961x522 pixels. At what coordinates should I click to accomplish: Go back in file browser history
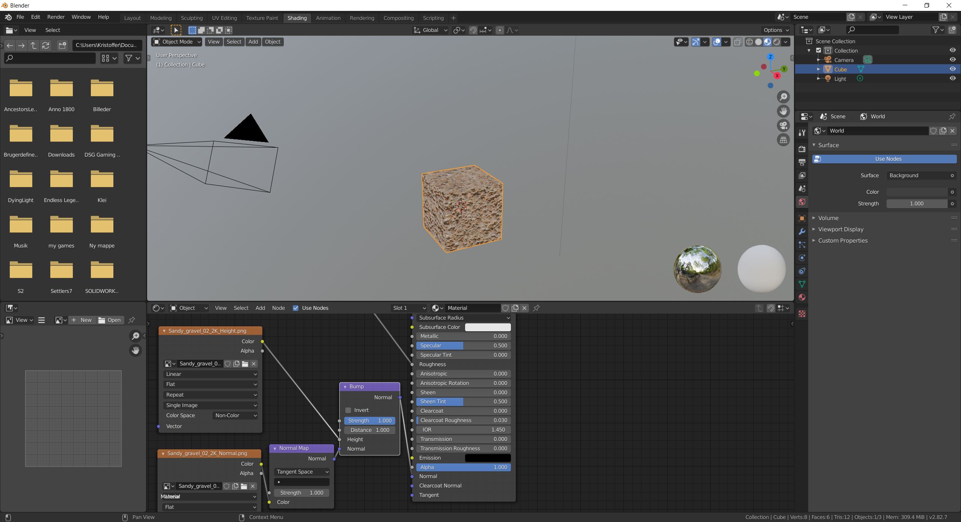coord(10,45)
